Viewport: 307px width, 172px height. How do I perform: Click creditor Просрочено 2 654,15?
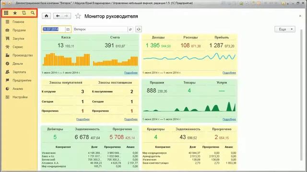(x=222, y=137)
